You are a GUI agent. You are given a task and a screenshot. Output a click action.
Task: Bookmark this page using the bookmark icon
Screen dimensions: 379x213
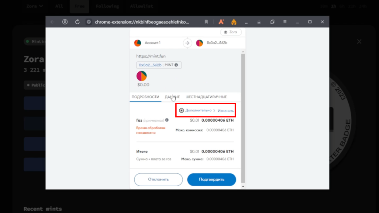[206, 22]
